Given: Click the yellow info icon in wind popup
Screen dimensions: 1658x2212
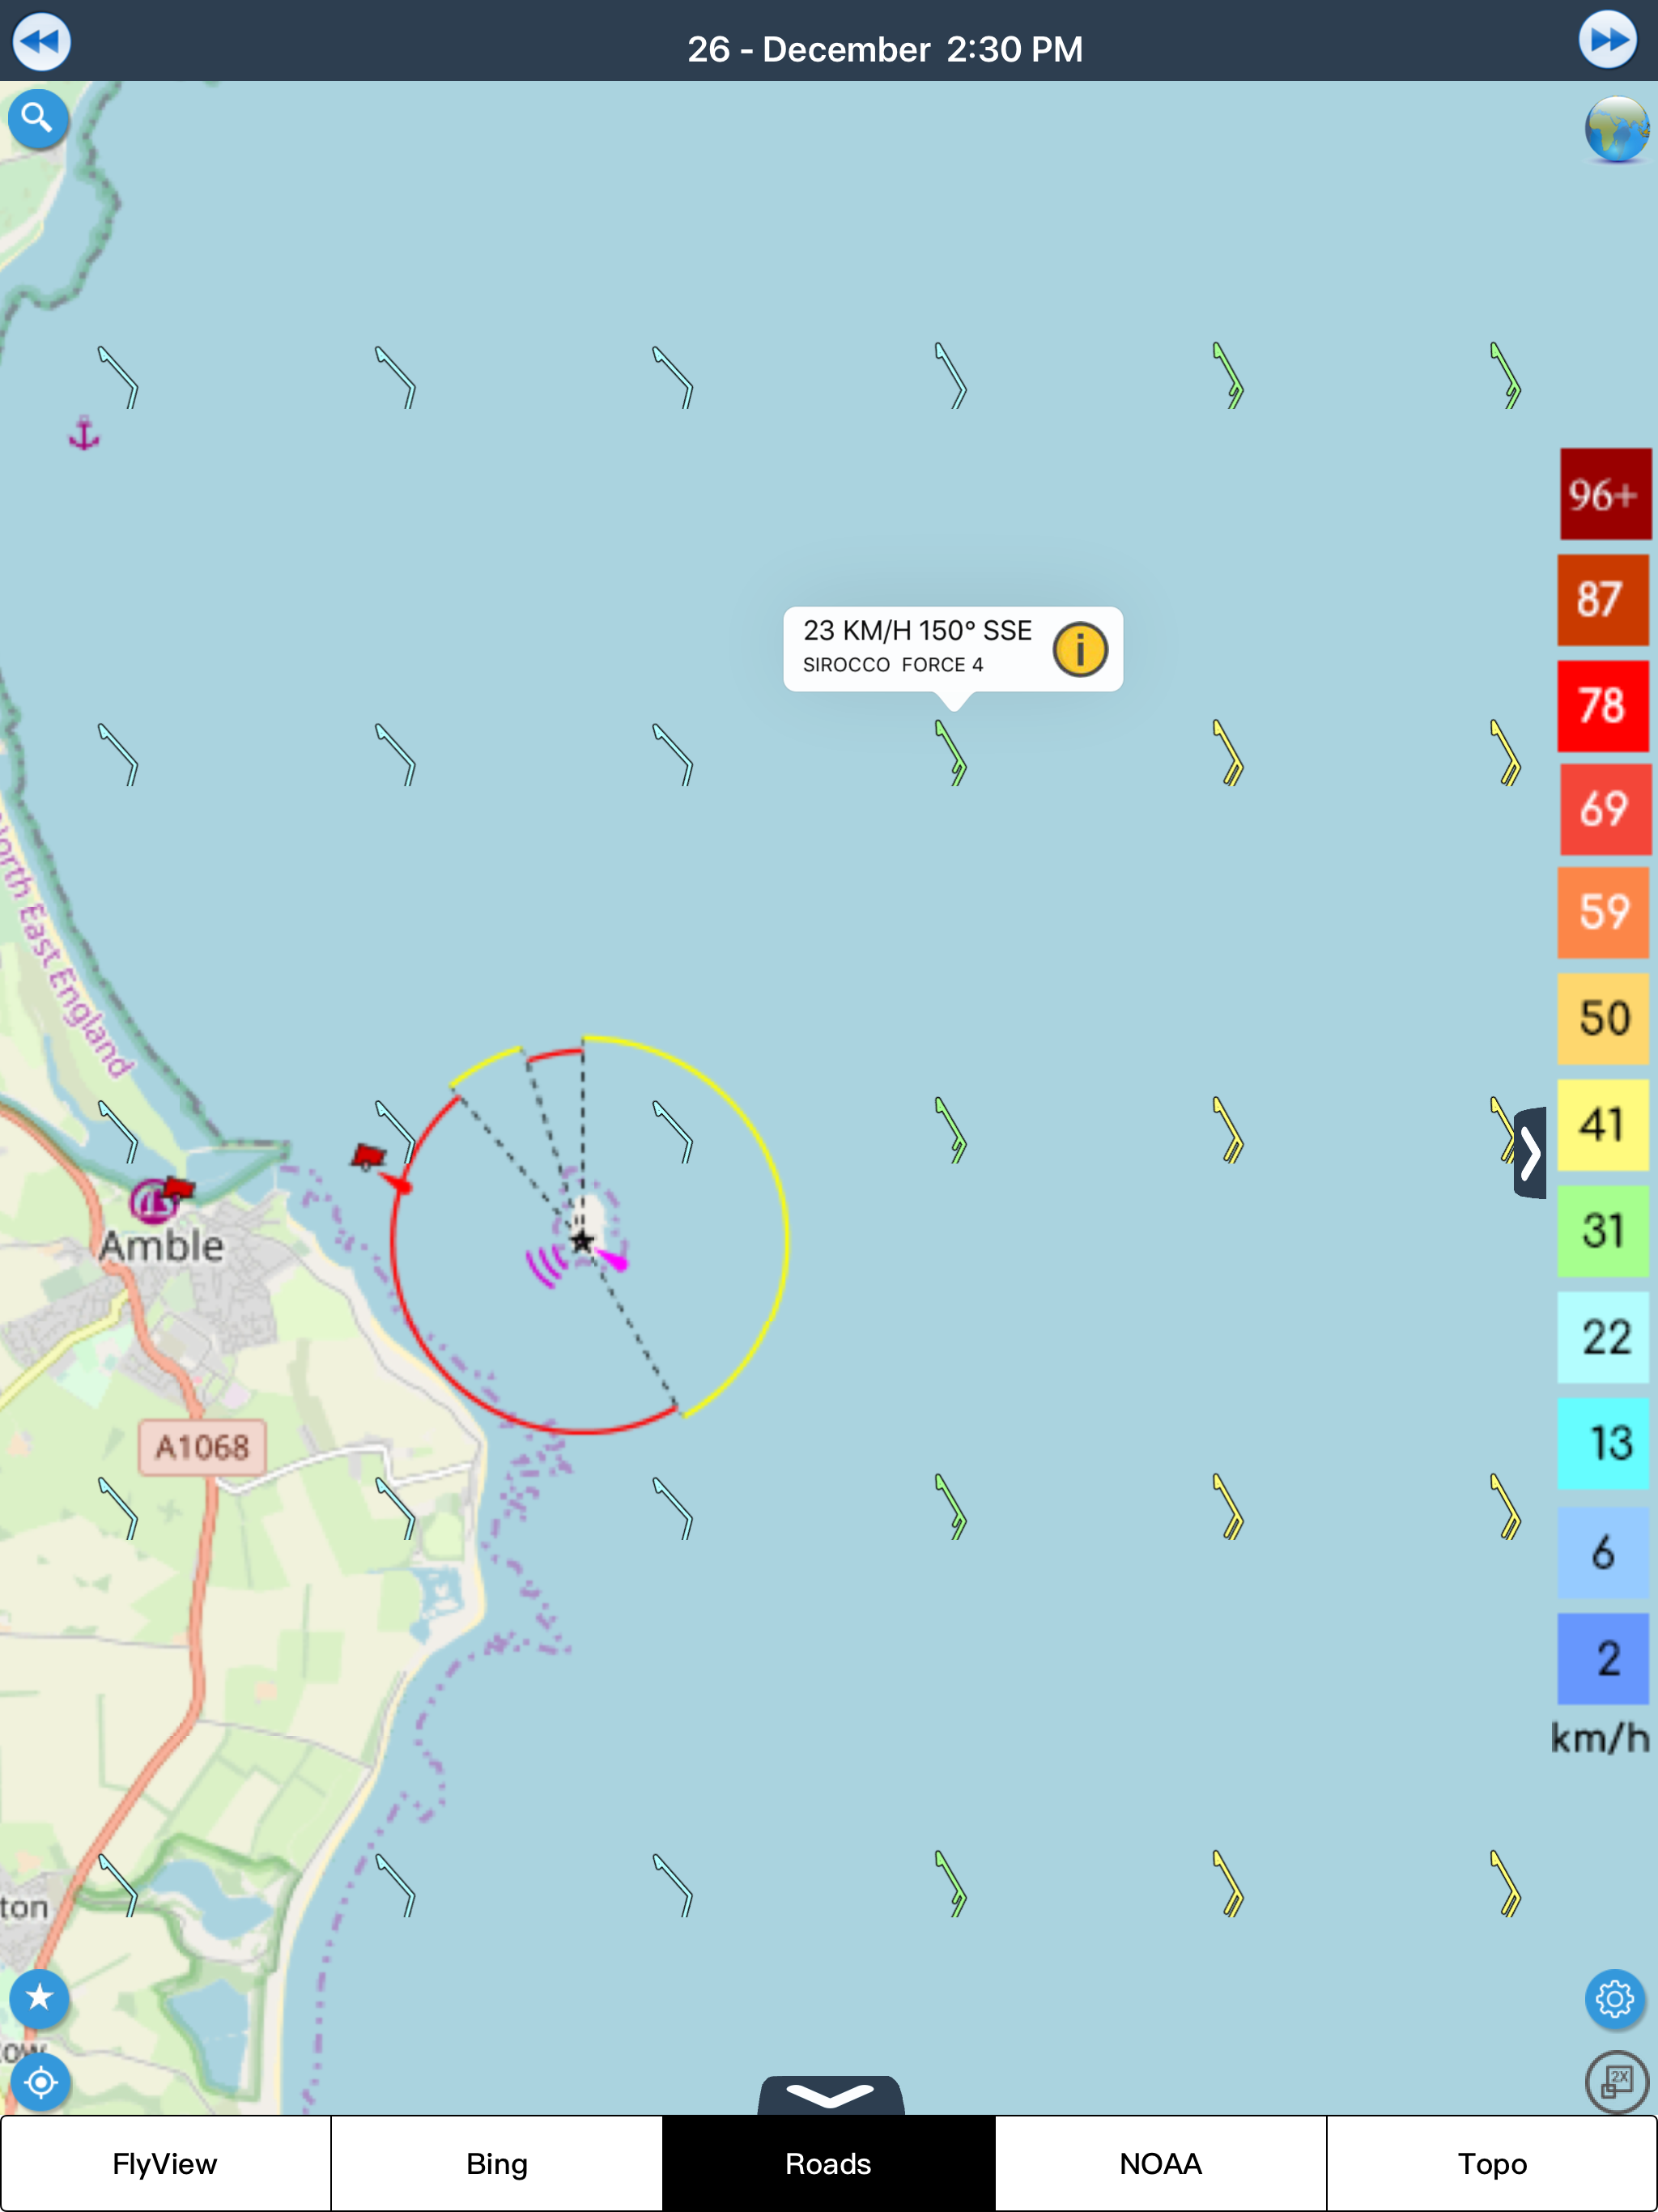Looking at the screenshot, I should point(1080,649).
